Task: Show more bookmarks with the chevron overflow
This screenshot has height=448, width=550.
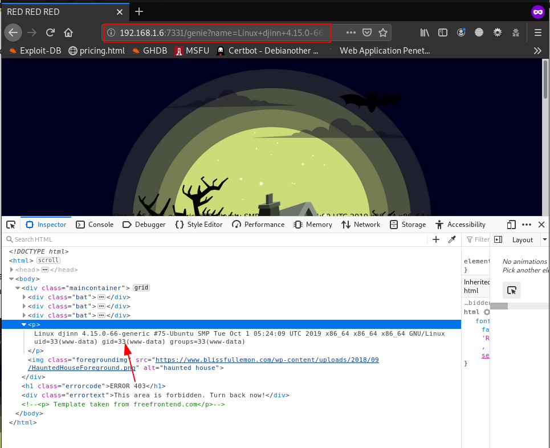Action: tap(537, 51)
